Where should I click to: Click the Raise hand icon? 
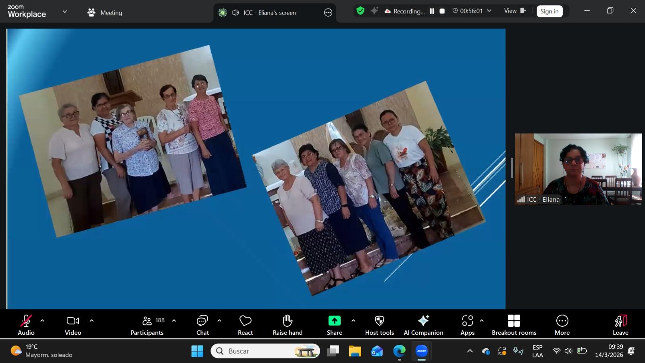287,325
